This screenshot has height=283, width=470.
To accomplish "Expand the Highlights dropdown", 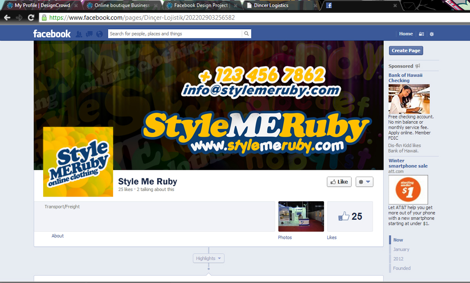I will click(x=208, y=258).
